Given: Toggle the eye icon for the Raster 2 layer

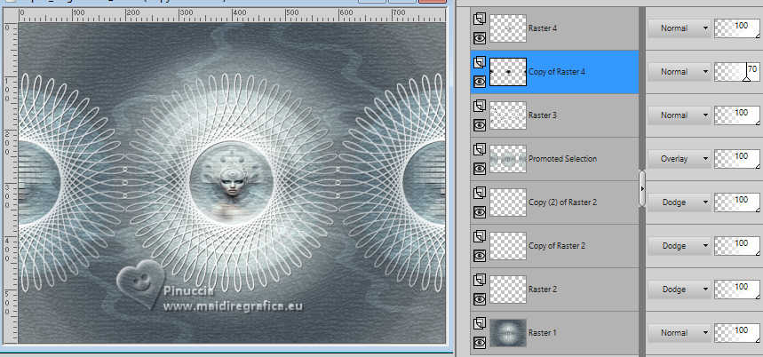Looking at the screenshot, I should point(480,299).
